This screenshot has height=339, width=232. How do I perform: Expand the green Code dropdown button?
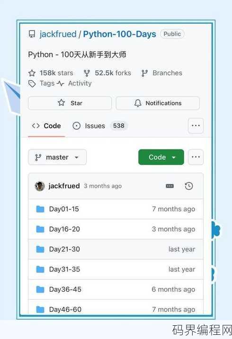pos(161,157)
